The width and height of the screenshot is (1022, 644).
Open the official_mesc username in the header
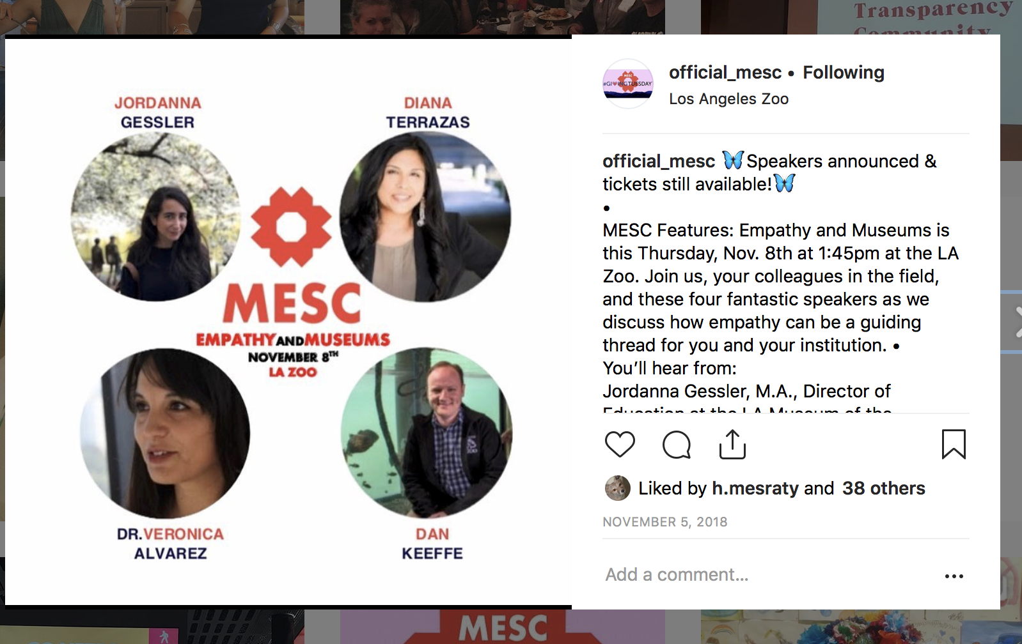tap(725, 72)
